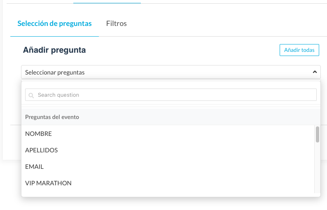Viewport: 327px width, 210px height.
Task: Select the VIP MARATHON question
Action: (x=49, y=183)
